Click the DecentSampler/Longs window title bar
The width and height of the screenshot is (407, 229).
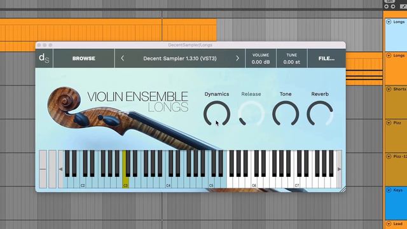190,45
